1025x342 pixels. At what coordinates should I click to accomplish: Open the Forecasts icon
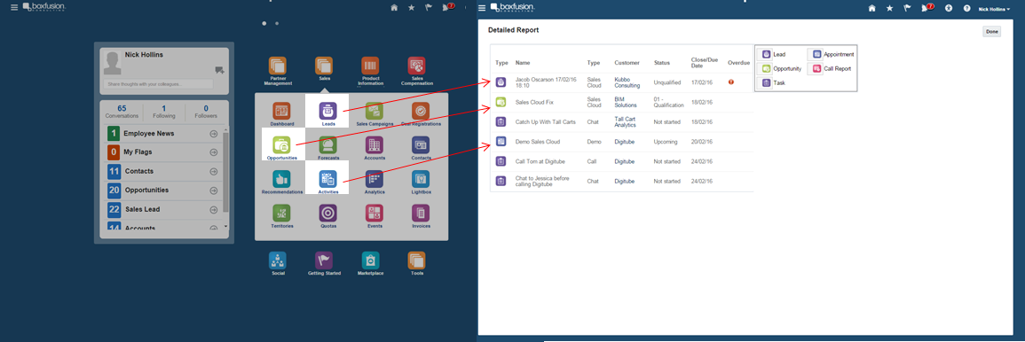(x=328, y=145)
